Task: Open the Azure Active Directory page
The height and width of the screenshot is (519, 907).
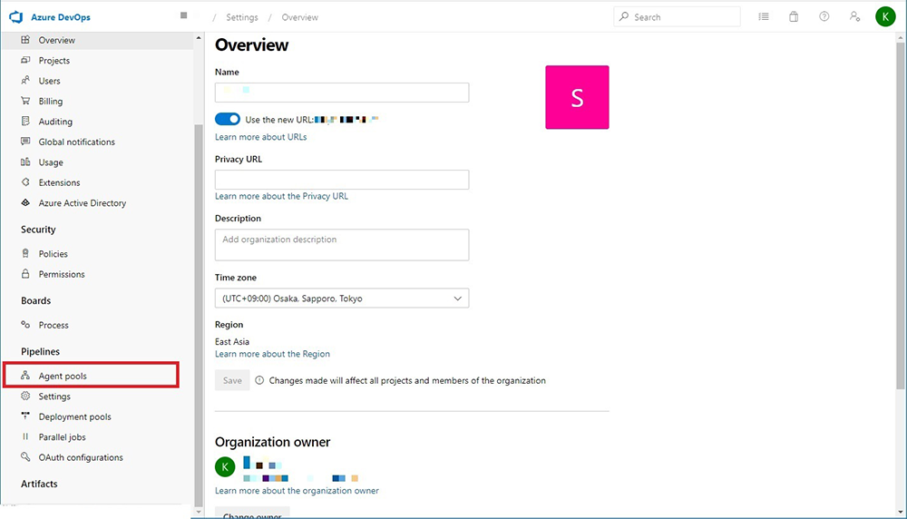Action: coord(83,203)
